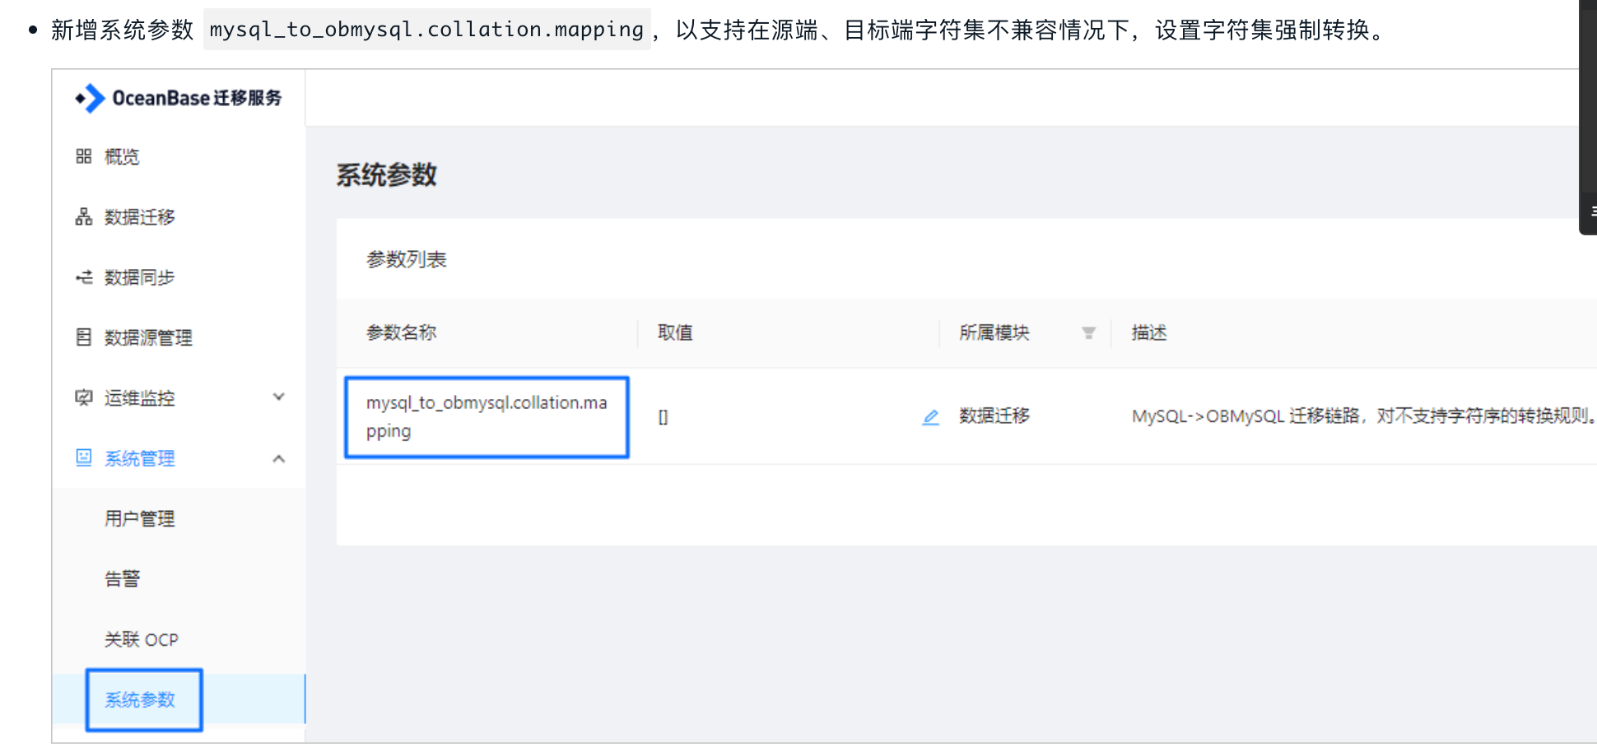Screen dimensions: 1597x747
Task: Select the 系统管理 menu label
Action: click(x=139, y=458)
